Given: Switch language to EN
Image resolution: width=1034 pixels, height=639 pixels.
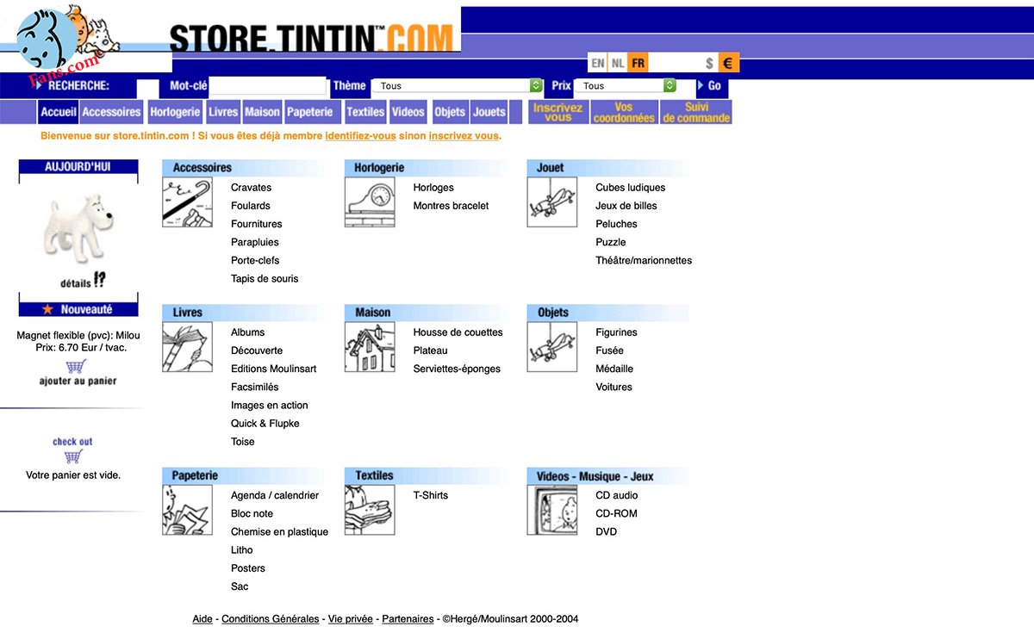Looking at the screenshot, I should [598, 63].
